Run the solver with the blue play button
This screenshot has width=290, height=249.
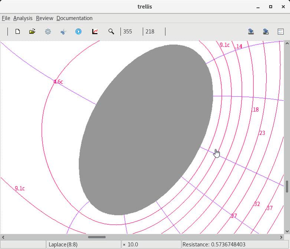coord(79,31)
